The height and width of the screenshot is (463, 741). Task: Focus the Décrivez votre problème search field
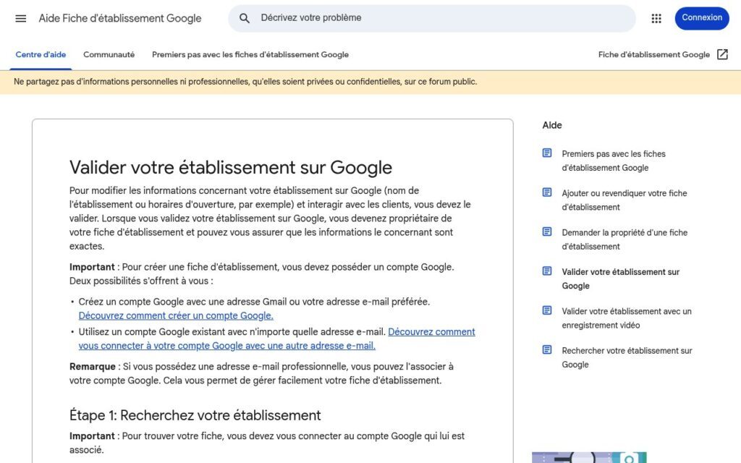[x=431, y=18]
